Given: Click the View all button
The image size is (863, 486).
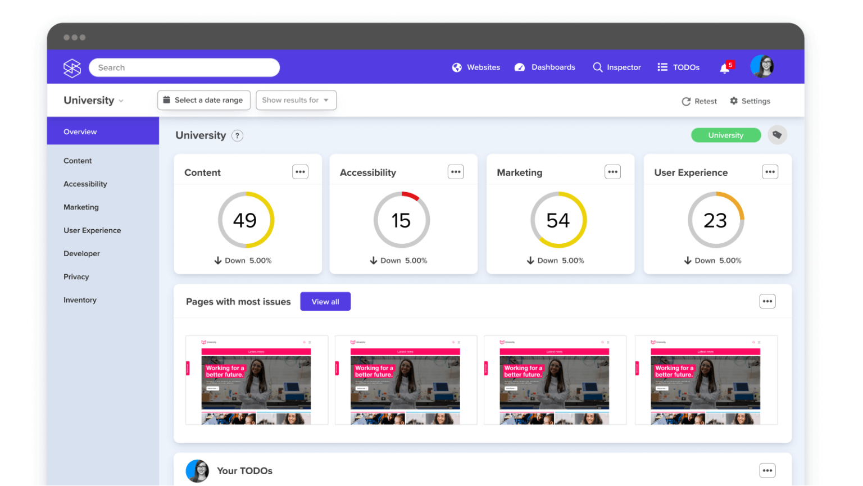Looking at the screenshot, I should 325,302.
